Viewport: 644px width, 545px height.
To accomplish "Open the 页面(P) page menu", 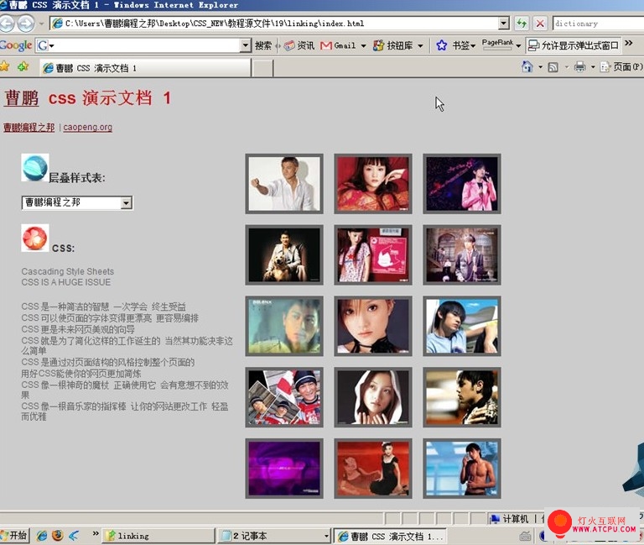I will pyautogui.click(x=621, y=66).
